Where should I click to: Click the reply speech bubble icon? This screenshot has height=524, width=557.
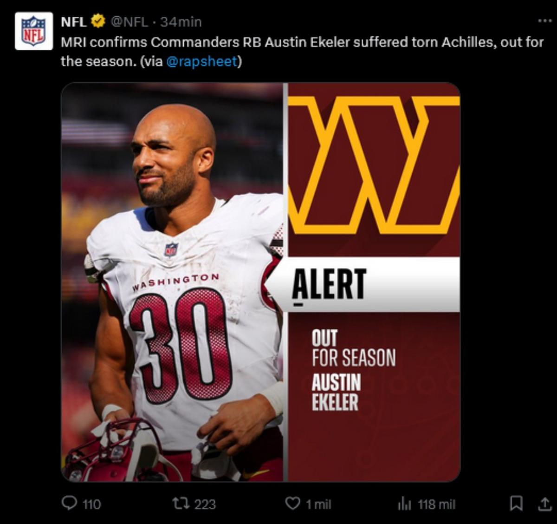click(69, 504)
